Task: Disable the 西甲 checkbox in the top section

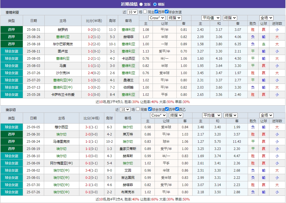Action: [157, 12]
